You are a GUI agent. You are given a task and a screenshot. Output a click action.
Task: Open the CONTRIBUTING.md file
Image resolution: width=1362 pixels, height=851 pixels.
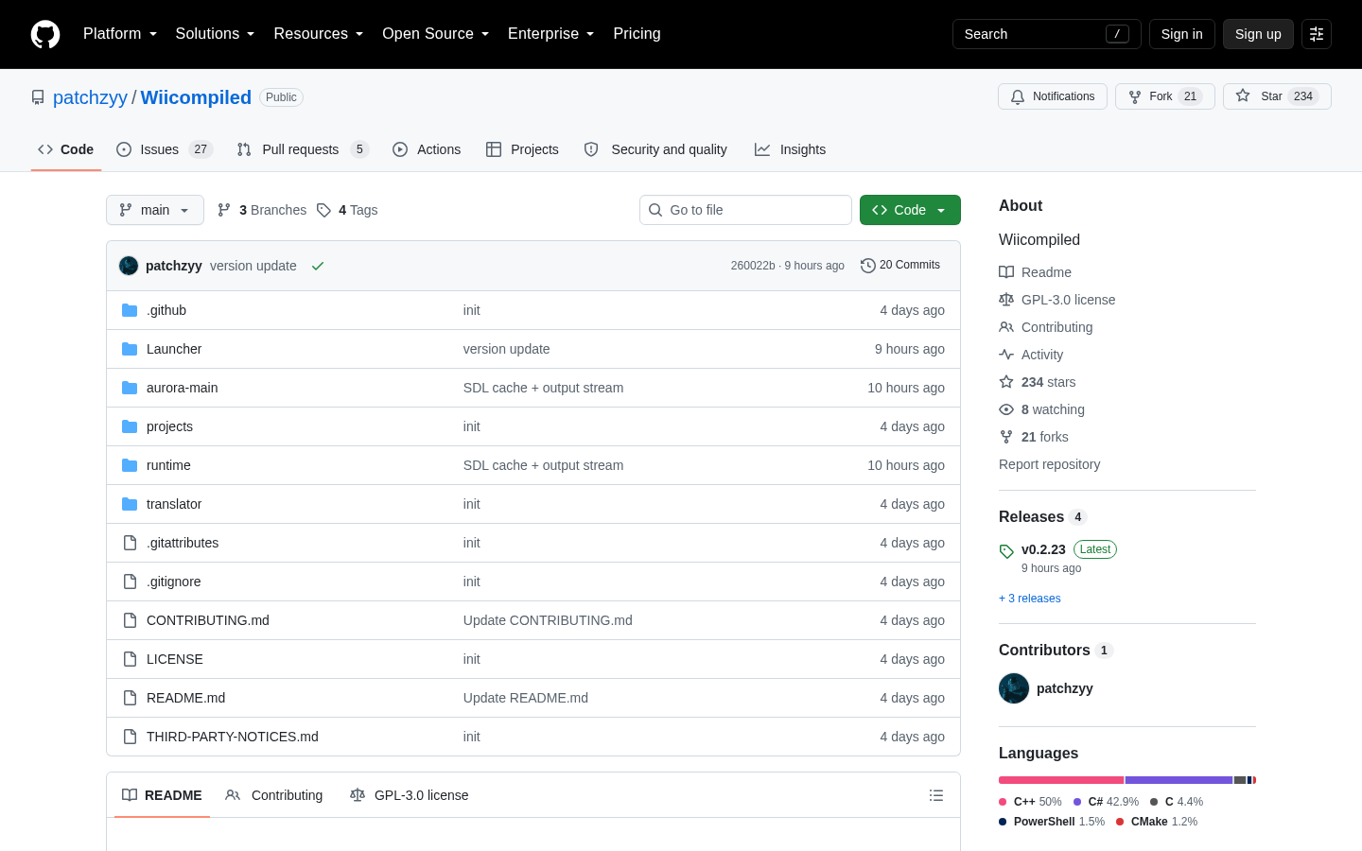point(208,620)
